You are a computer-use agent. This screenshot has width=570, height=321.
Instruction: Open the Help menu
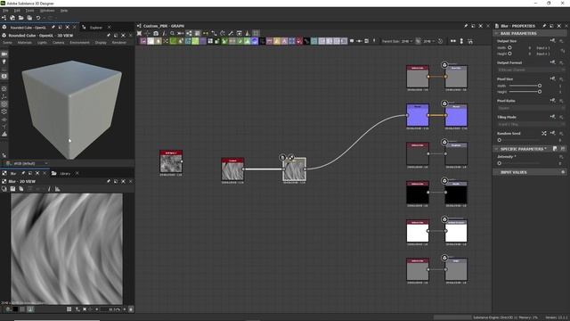[x=64, y=11]
